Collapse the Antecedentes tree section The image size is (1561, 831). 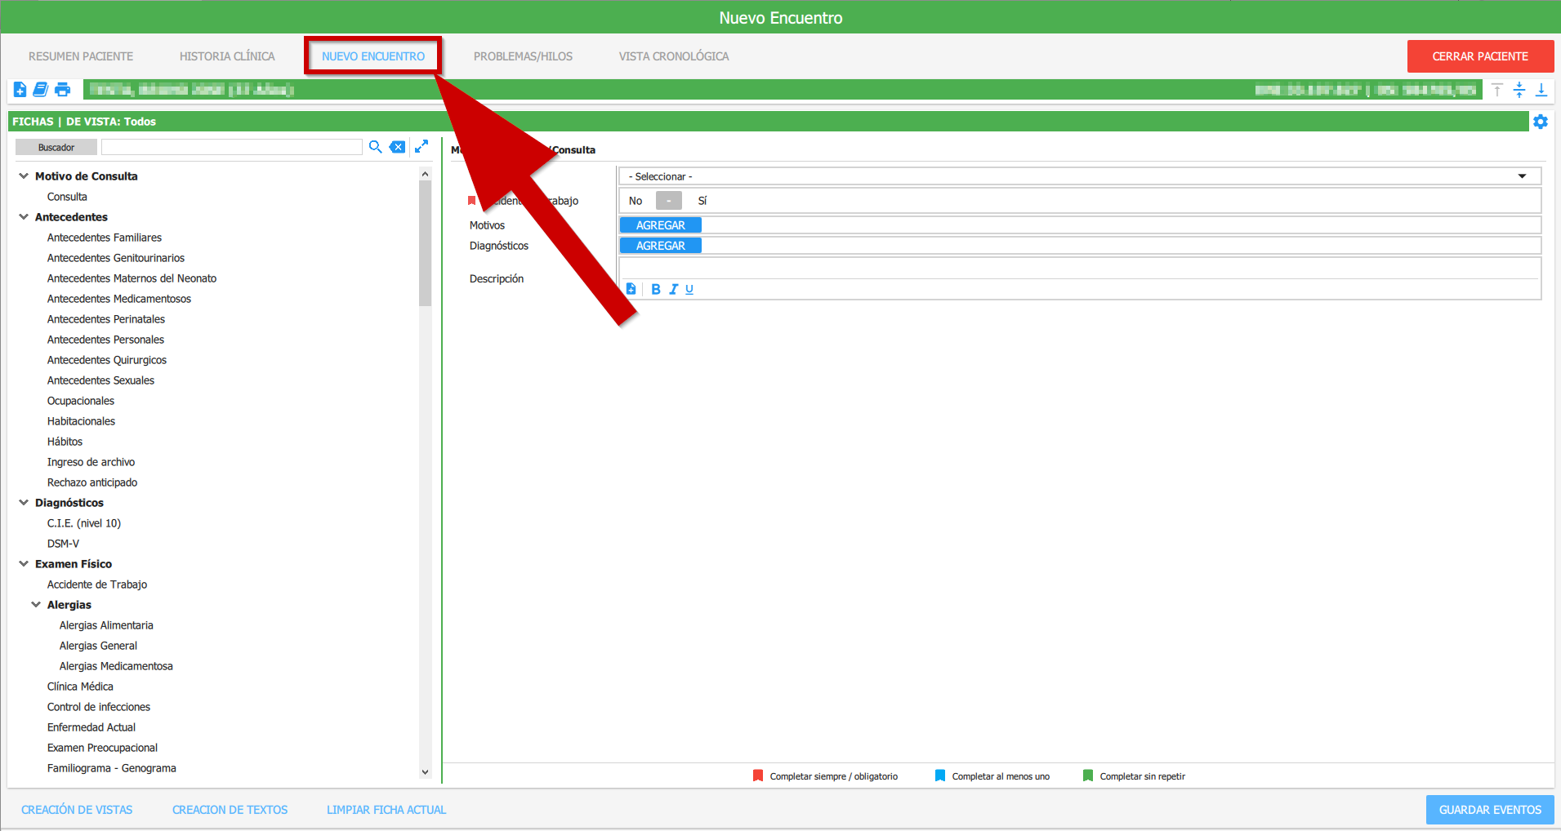tap(24, 217)
